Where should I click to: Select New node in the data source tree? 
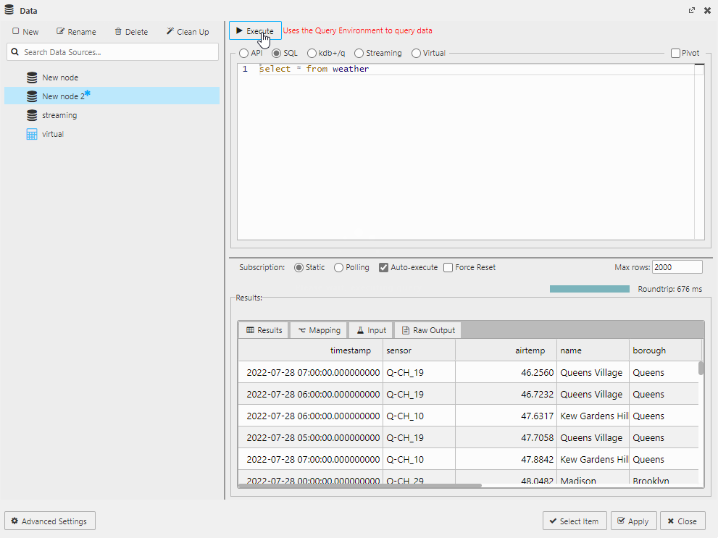[x=61, y=77]
